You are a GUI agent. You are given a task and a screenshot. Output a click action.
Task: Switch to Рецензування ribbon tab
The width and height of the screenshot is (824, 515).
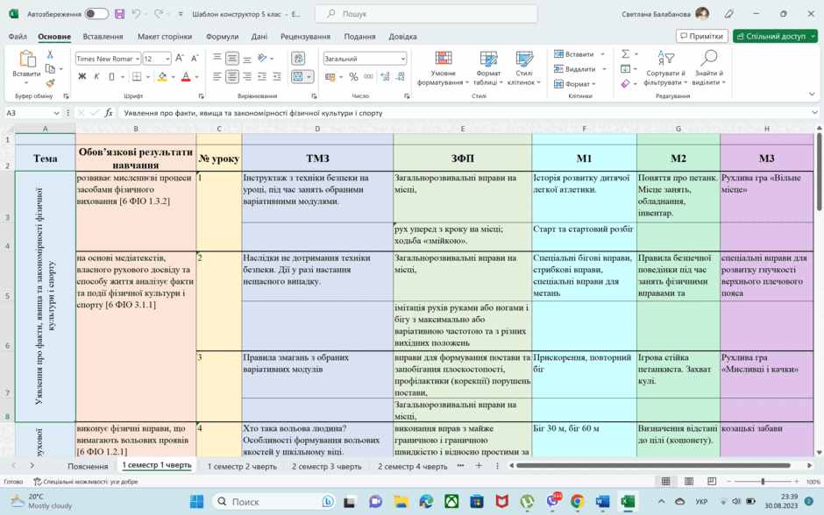click(305, 36)
